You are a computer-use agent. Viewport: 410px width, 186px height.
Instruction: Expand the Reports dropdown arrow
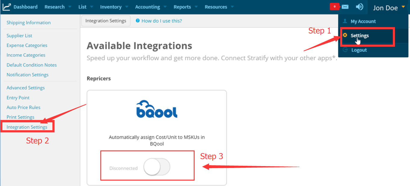196,7
